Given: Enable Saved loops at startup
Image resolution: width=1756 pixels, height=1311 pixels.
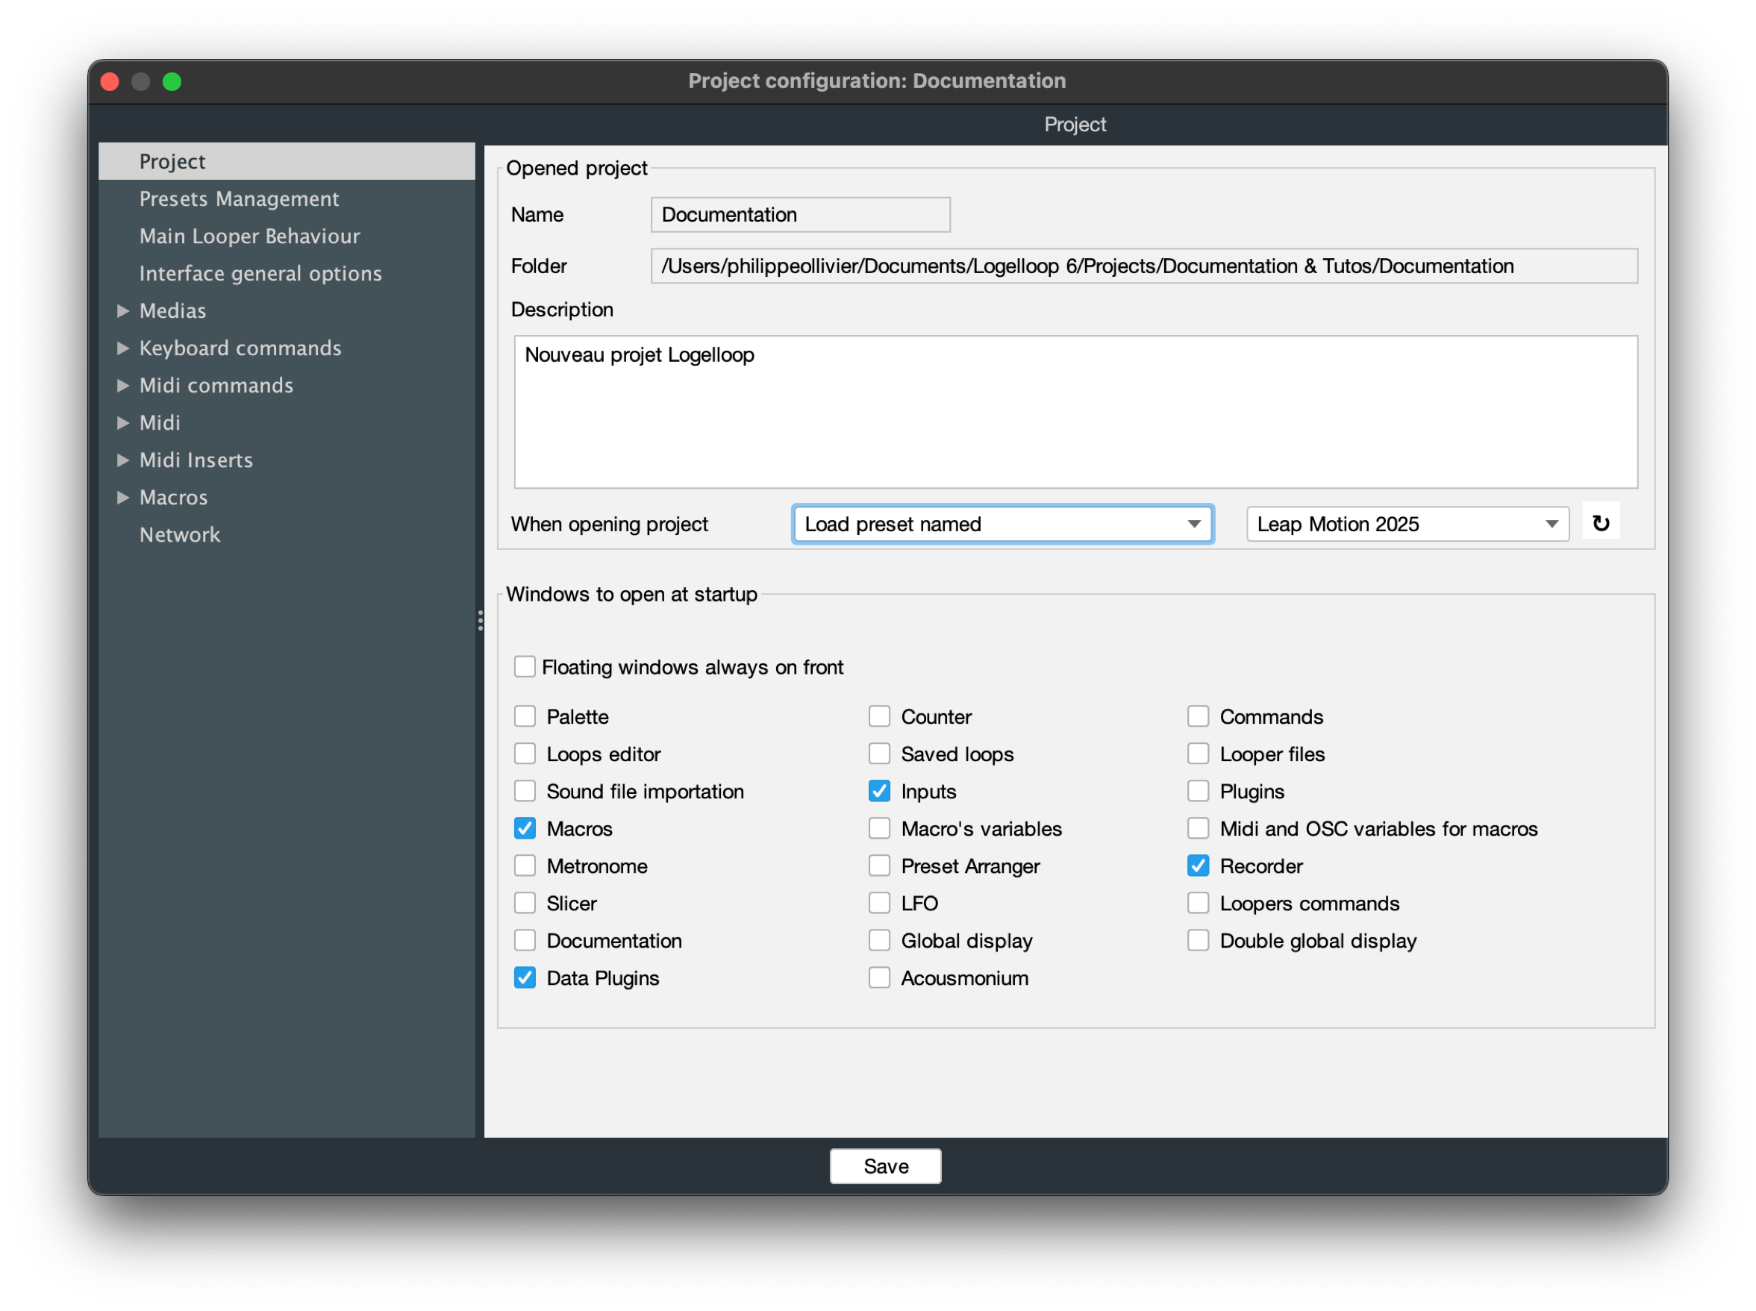Looking at the screenshot, I should pyautogui.click(x=879, y=753).
